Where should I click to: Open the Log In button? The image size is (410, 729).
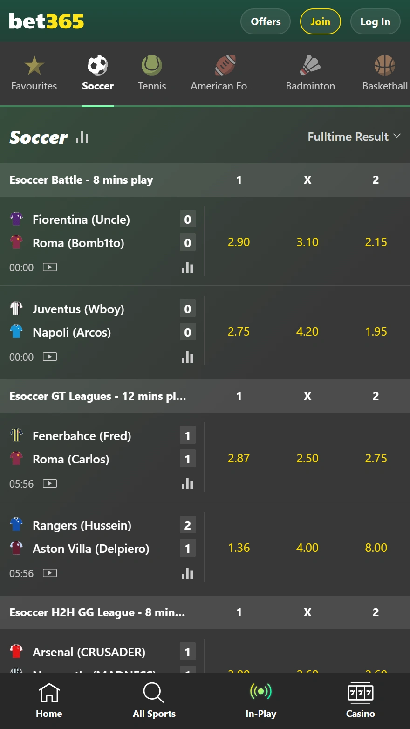point(375,21)
